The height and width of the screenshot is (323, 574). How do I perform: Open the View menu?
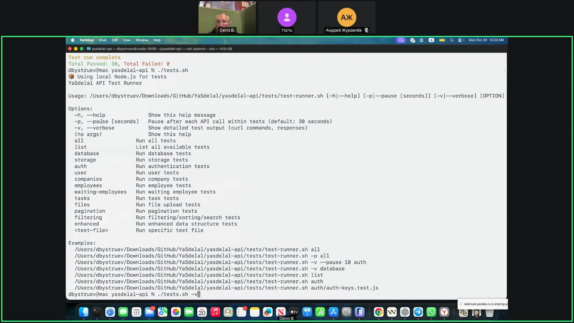pyautogui.click(x=127, y=40)
